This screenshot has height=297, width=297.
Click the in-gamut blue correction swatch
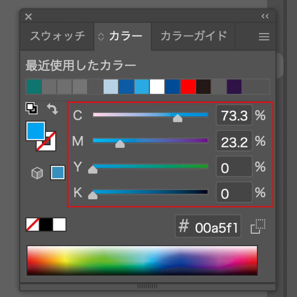(58, 173)
